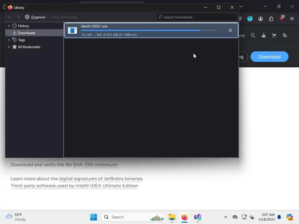Cancel the ideaIU-2024.1.exe download
The height and width of the screenshot is (224, 299).
230,30
